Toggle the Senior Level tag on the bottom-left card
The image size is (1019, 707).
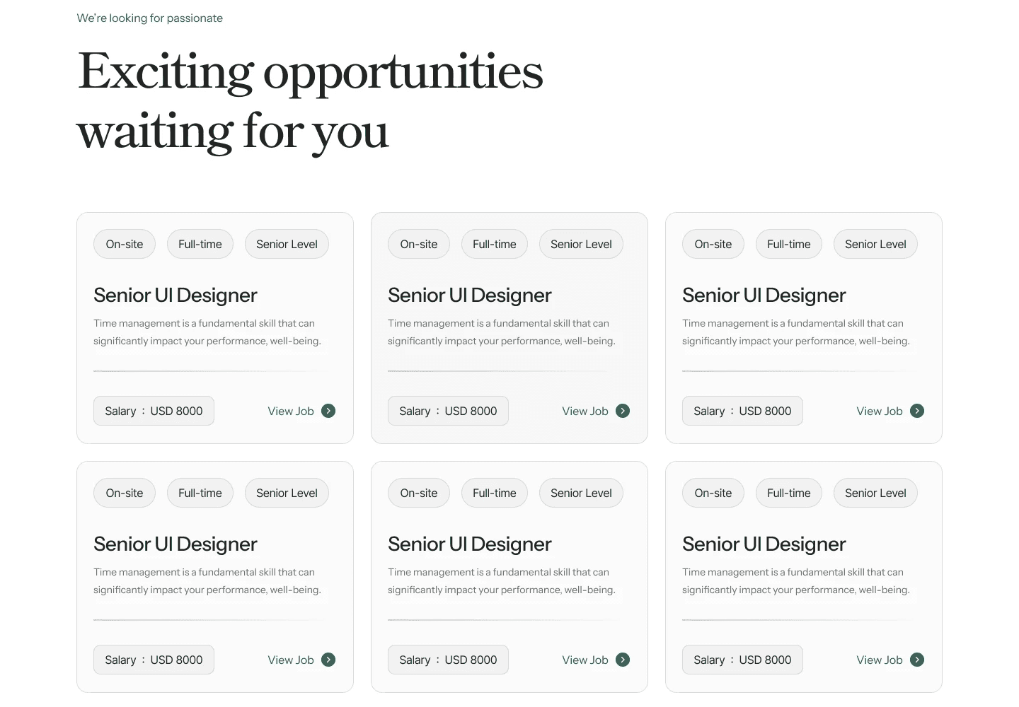[287, 493]
